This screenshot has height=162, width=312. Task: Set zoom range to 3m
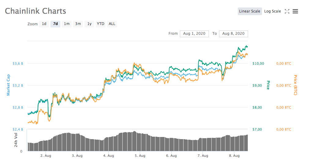coord(78,24)
